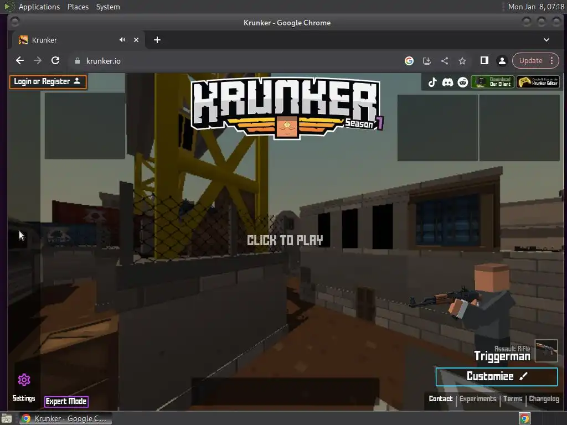Go forward in browser history
The height and width of the screenshot is (425, 567).
(x=38, y=61)
